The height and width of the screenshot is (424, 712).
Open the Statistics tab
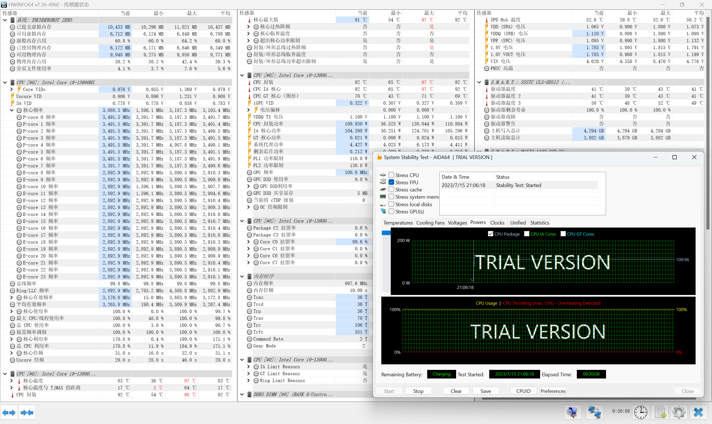pos(539,223)
